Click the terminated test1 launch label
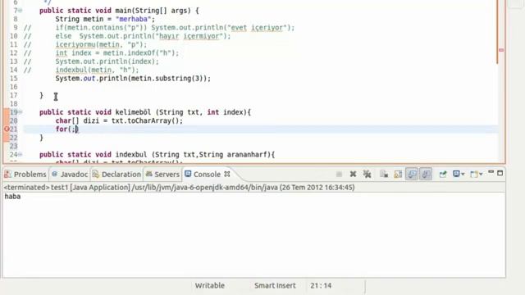Screen dimensions: 525x295 [x=179, y=188]
